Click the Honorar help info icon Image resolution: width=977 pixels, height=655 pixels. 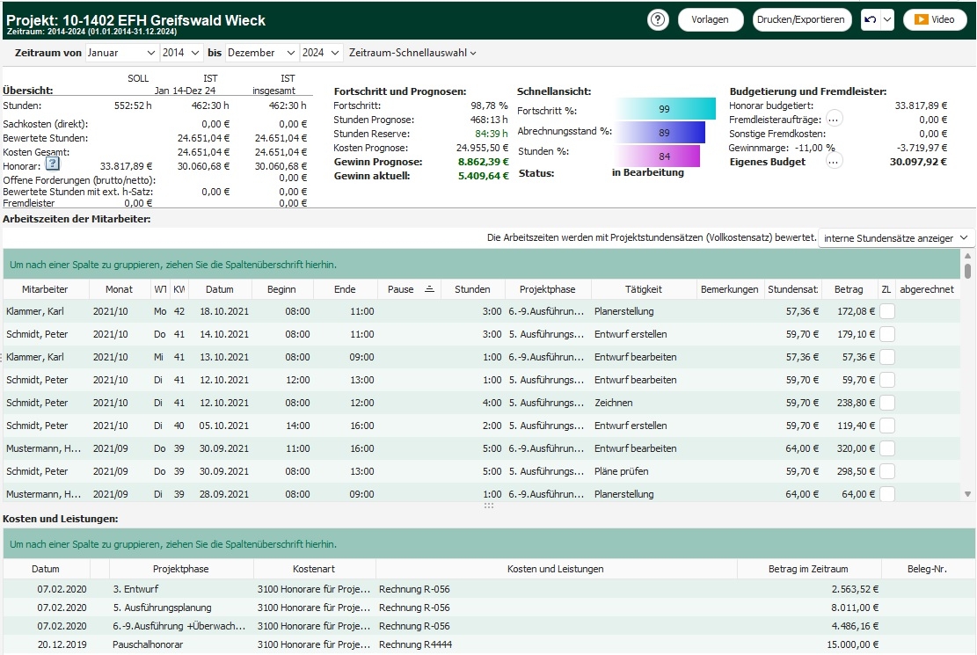52,165
